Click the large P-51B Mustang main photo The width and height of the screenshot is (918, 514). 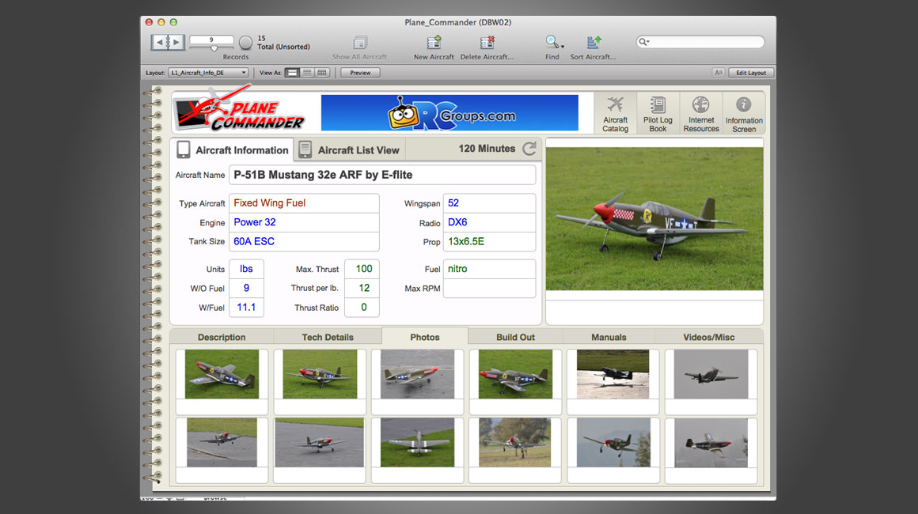654,219
